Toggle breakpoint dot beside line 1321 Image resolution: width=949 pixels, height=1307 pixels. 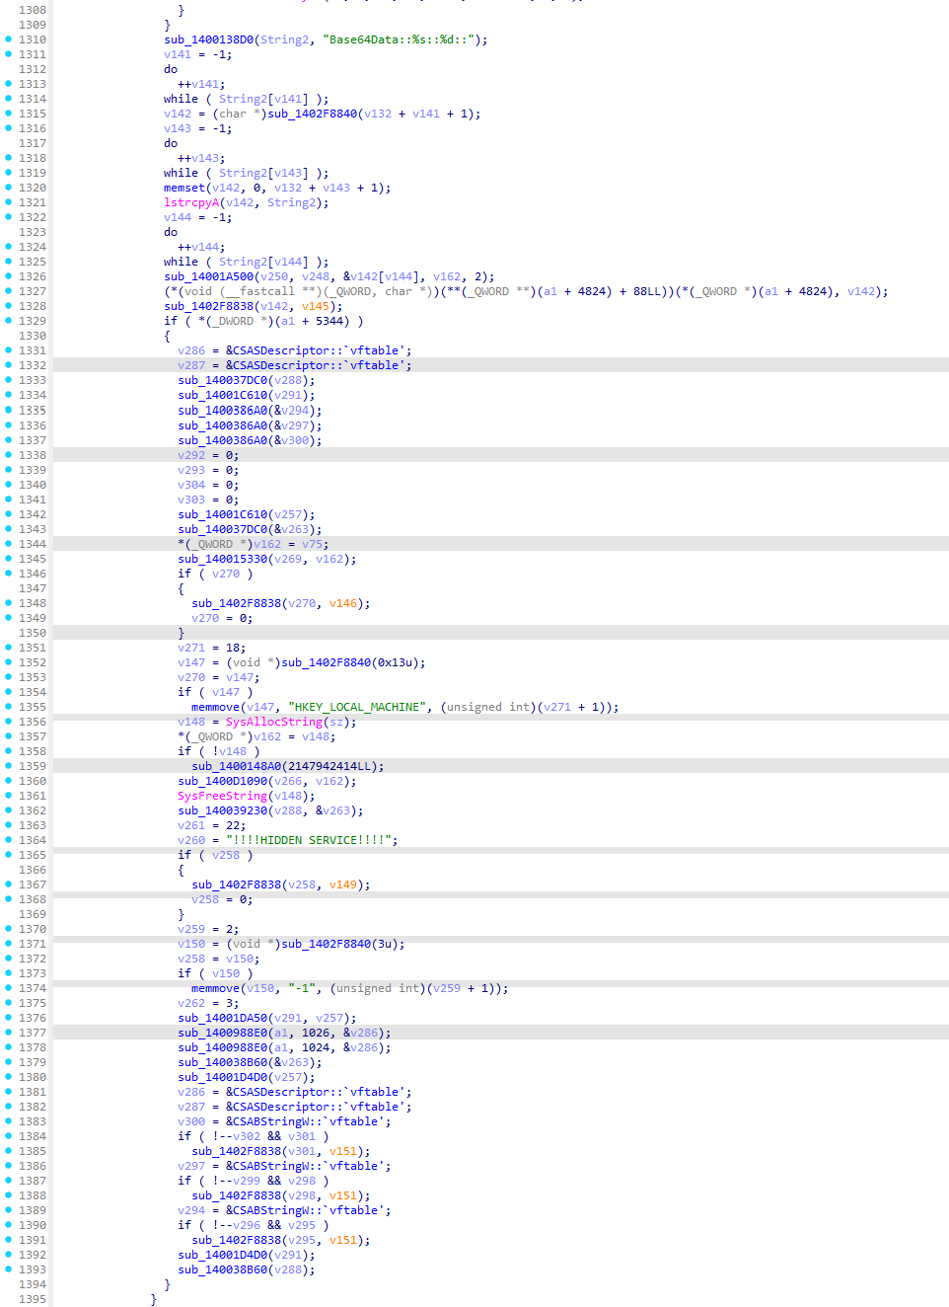click(x=9, y=202)
